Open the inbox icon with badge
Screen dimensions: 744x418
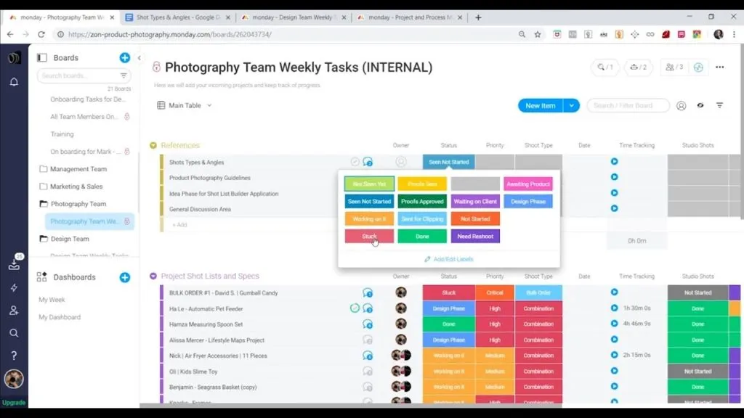pos(14,265)
